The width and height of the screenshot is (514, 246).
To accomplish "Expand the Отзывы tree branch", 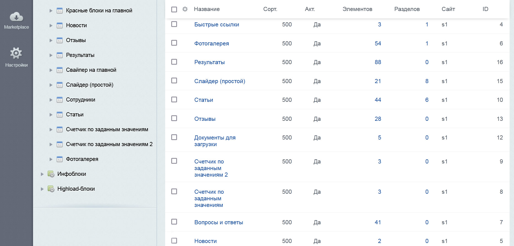I will tap(51, 40).
